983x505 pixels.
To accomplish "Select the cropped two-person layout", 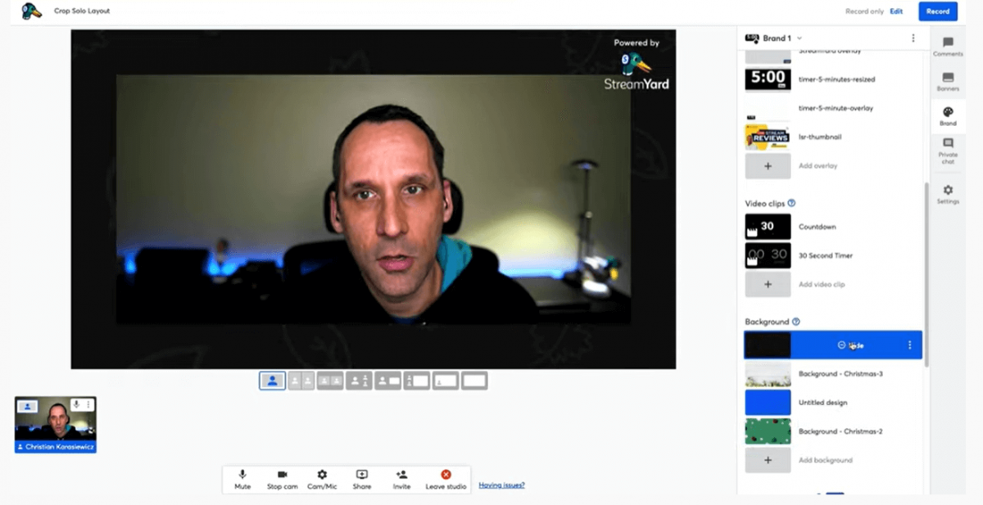I will (x=301, y=381).
